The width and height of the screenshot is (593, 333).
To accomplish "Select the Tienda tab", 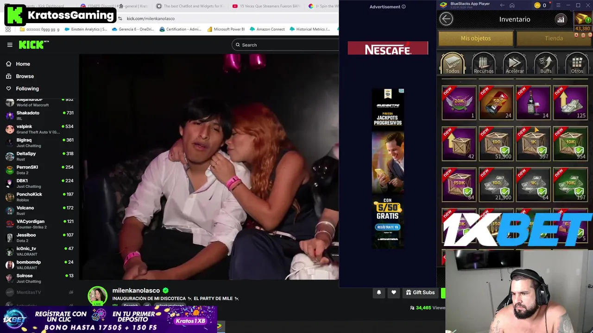I will coord(554,38).
